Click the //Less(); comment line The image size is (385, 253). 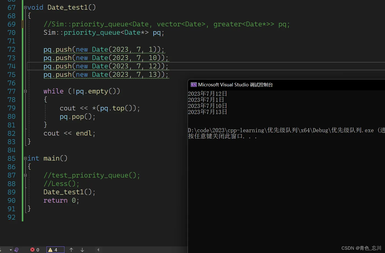[61, 184]
